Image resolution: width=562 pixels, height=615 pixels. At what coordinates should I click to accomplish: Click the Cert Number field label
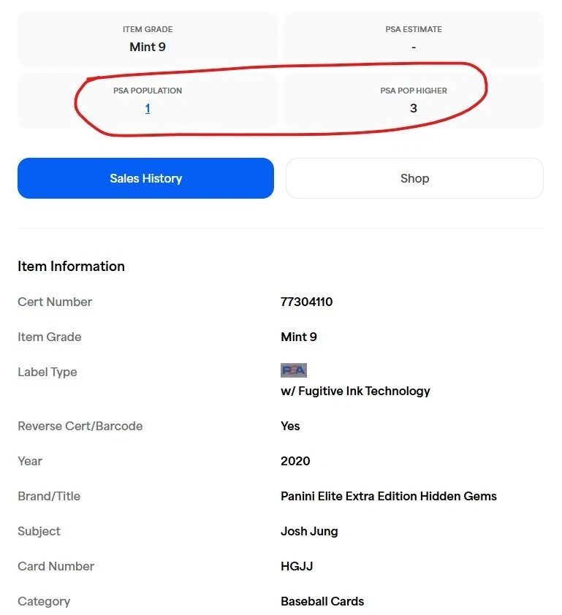coord(55,302)
